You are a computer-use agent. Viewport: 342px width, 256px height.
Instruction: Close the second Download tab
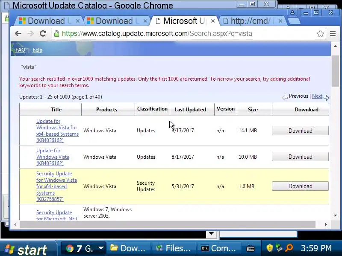coord(145,21)
